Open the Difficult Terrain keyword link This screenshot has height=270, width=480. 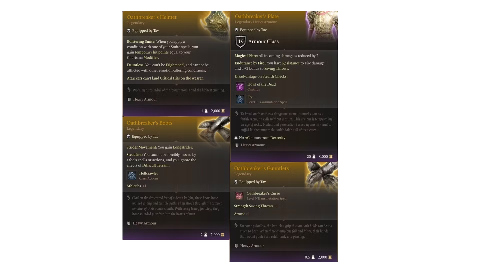[155, 165]
